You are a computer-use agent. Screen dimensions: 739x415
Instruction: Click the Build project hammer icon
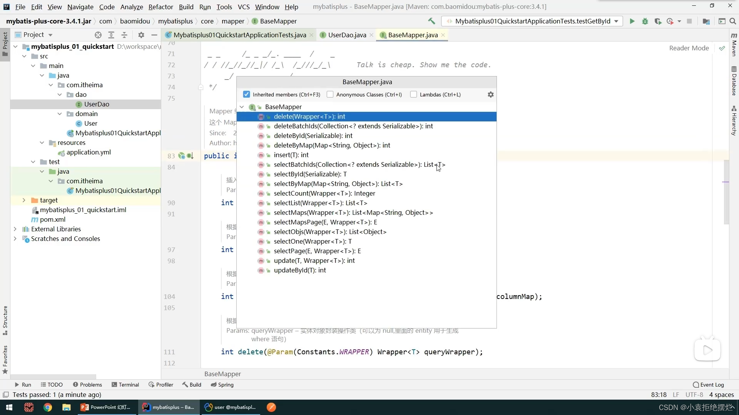(x=431, y=21)
